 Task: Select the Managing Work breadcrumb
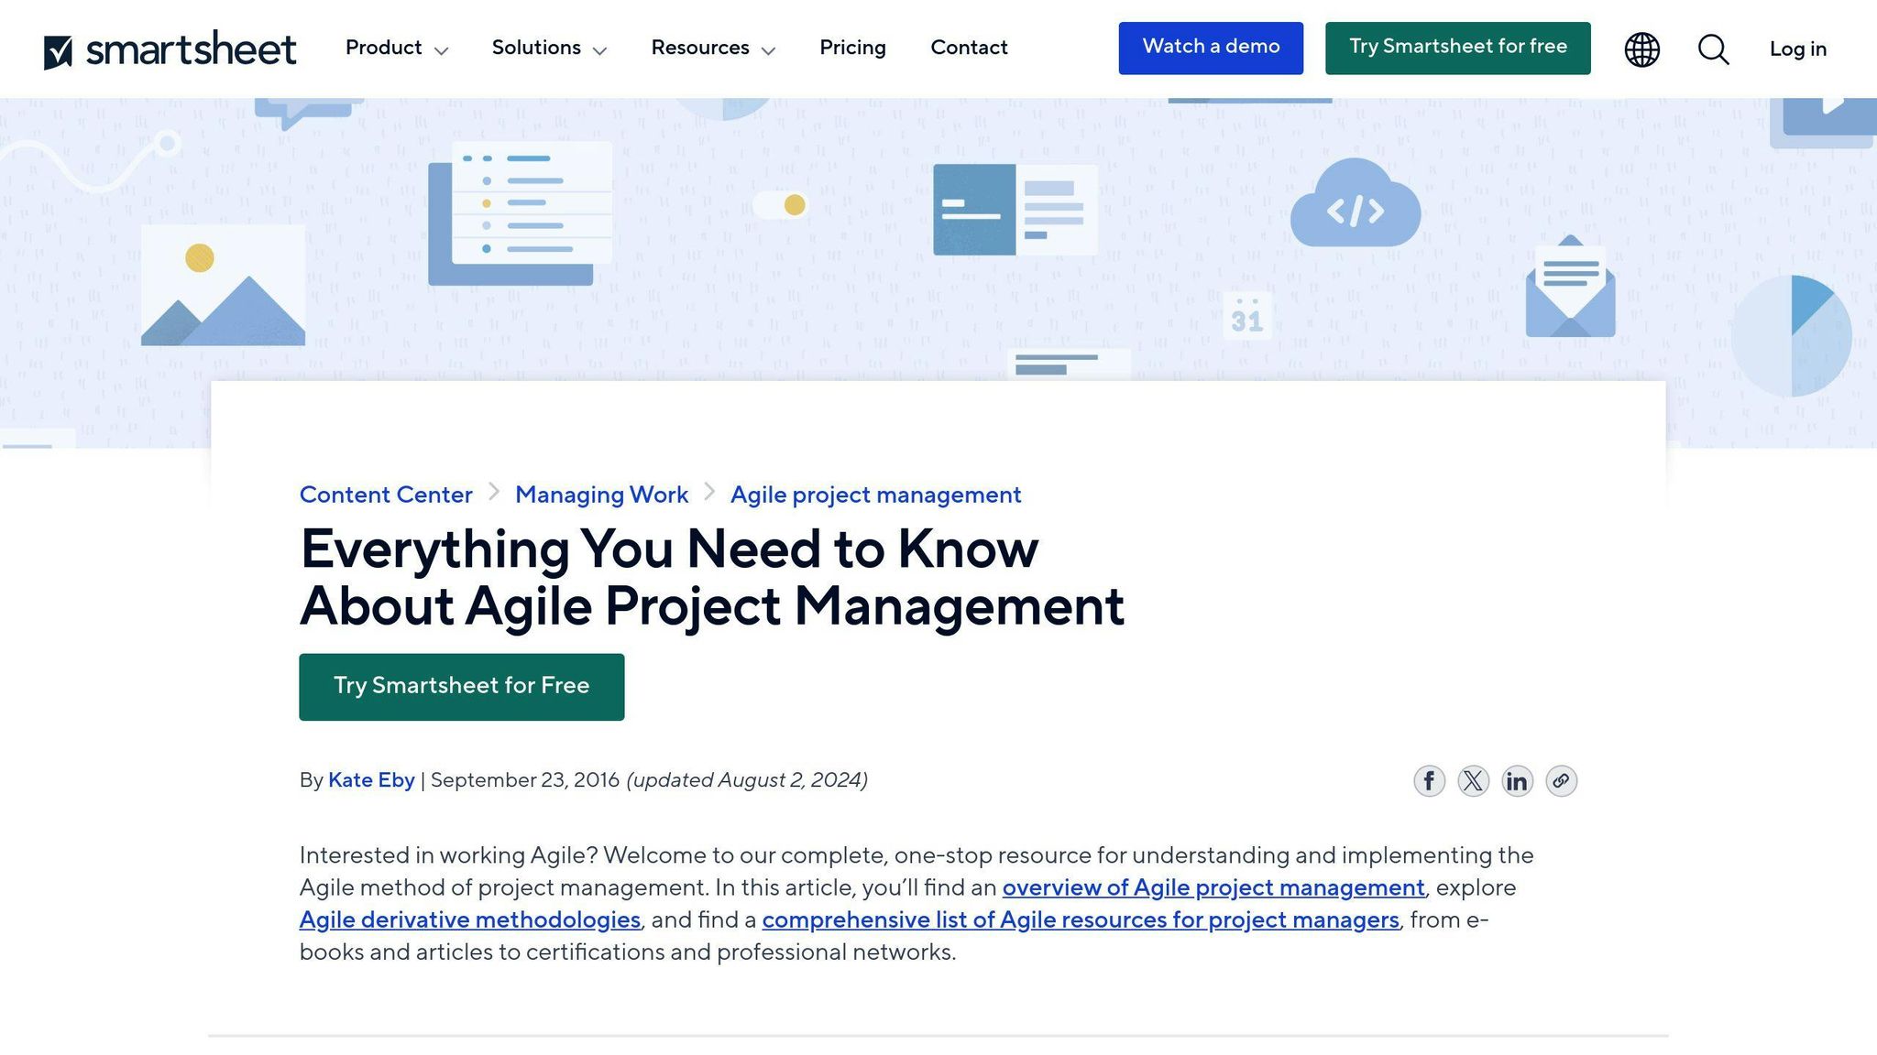click(x=601, y=494)
